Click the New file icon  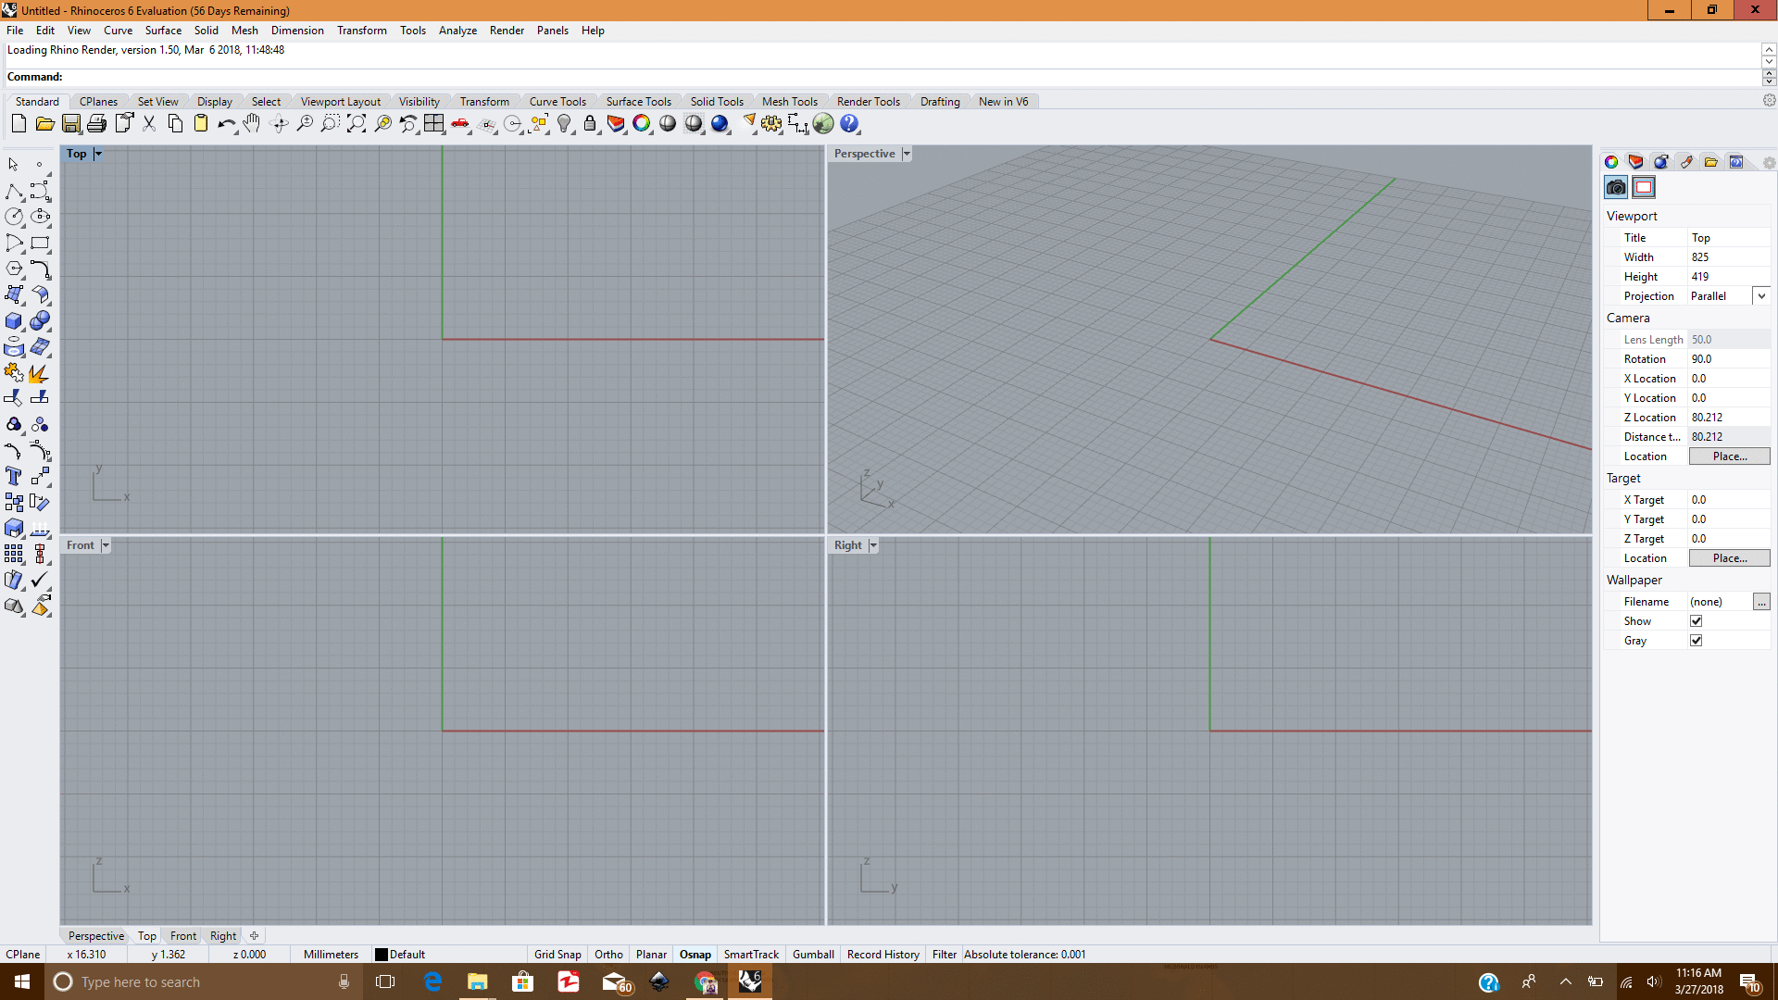pyautogui.click(x=19, y=124)
